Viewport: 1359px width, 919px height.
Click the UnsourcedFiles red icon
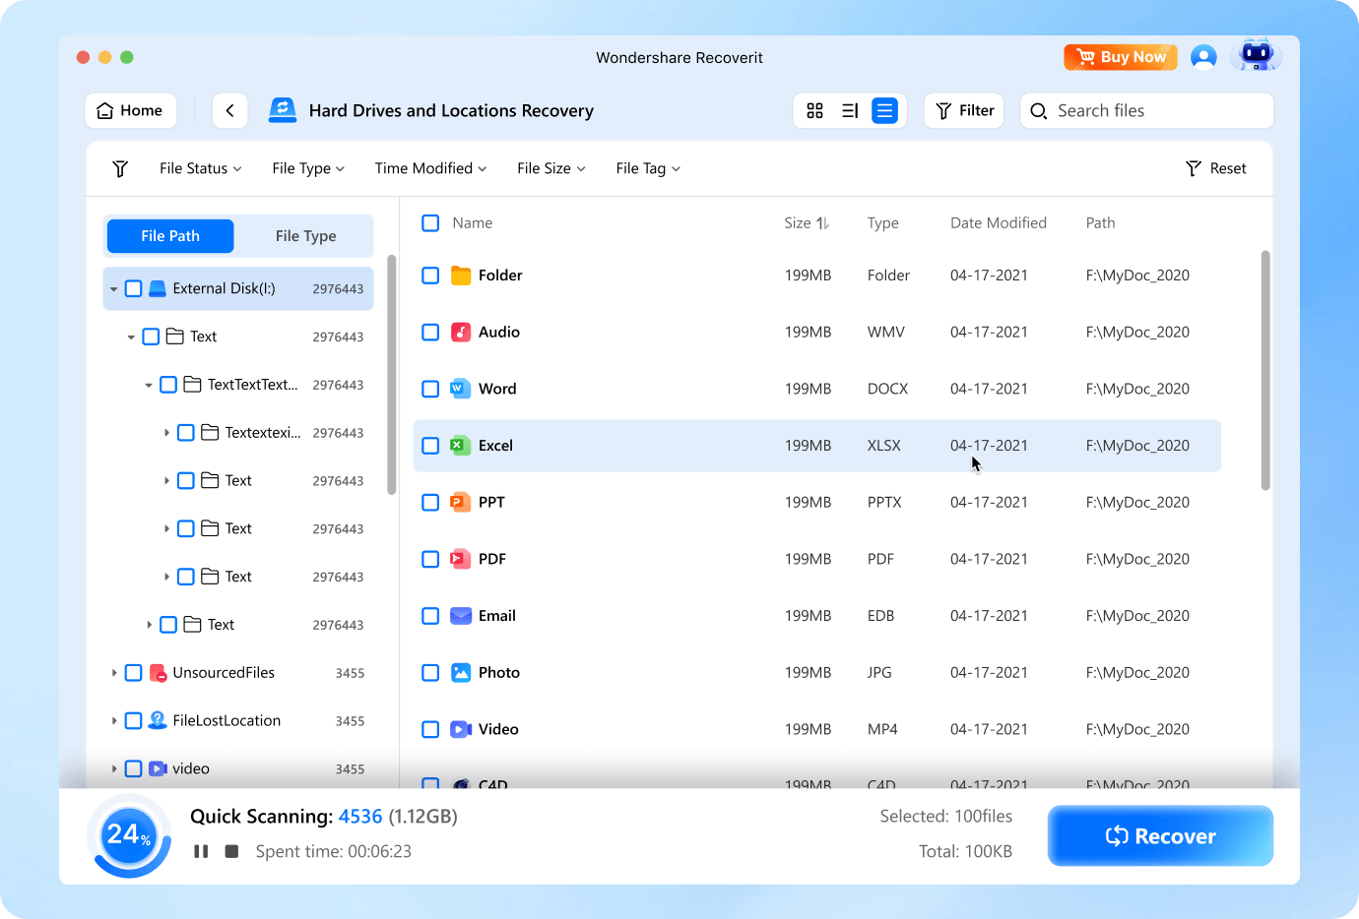[158, 673]
